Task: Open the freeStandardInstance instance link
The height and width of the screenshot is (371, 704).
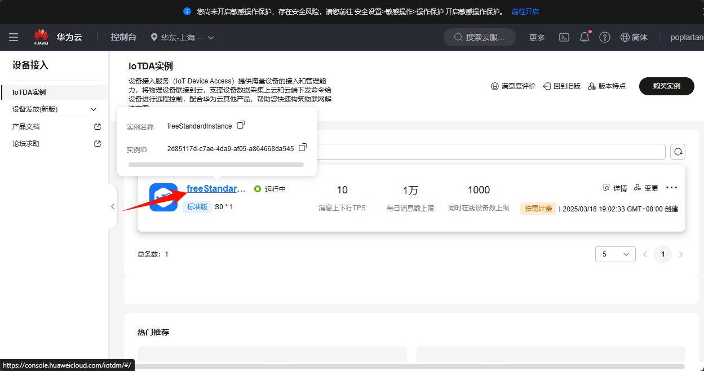Action: (x=216, y=188)
